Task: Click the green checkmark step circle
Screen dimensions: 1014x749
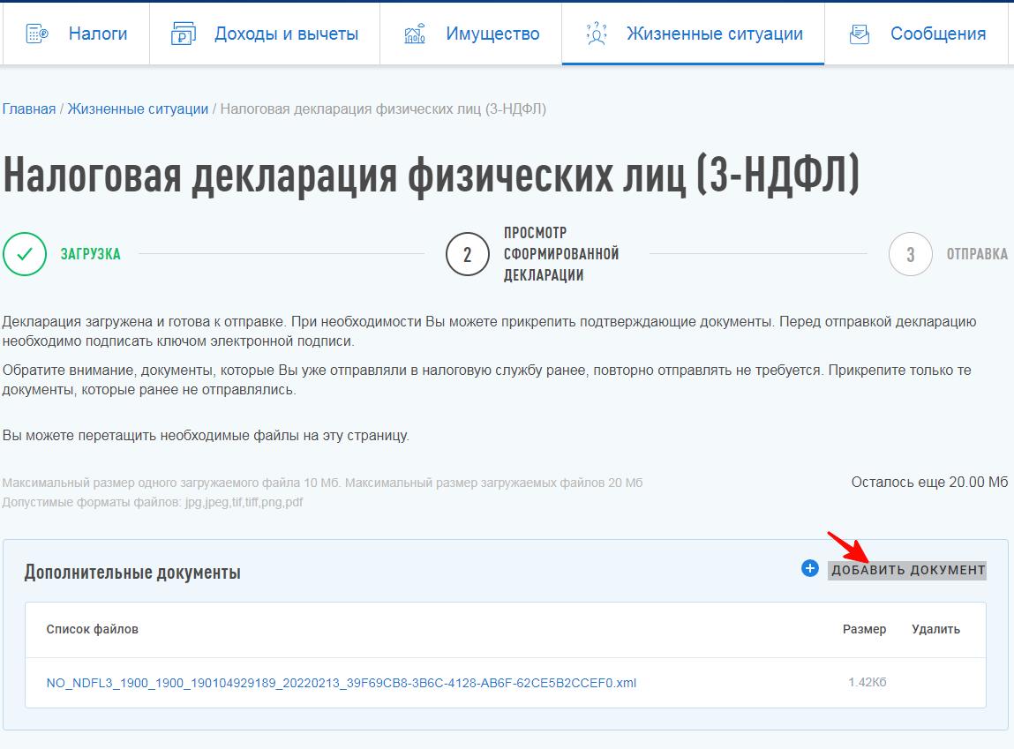Action: click(25, 254)
